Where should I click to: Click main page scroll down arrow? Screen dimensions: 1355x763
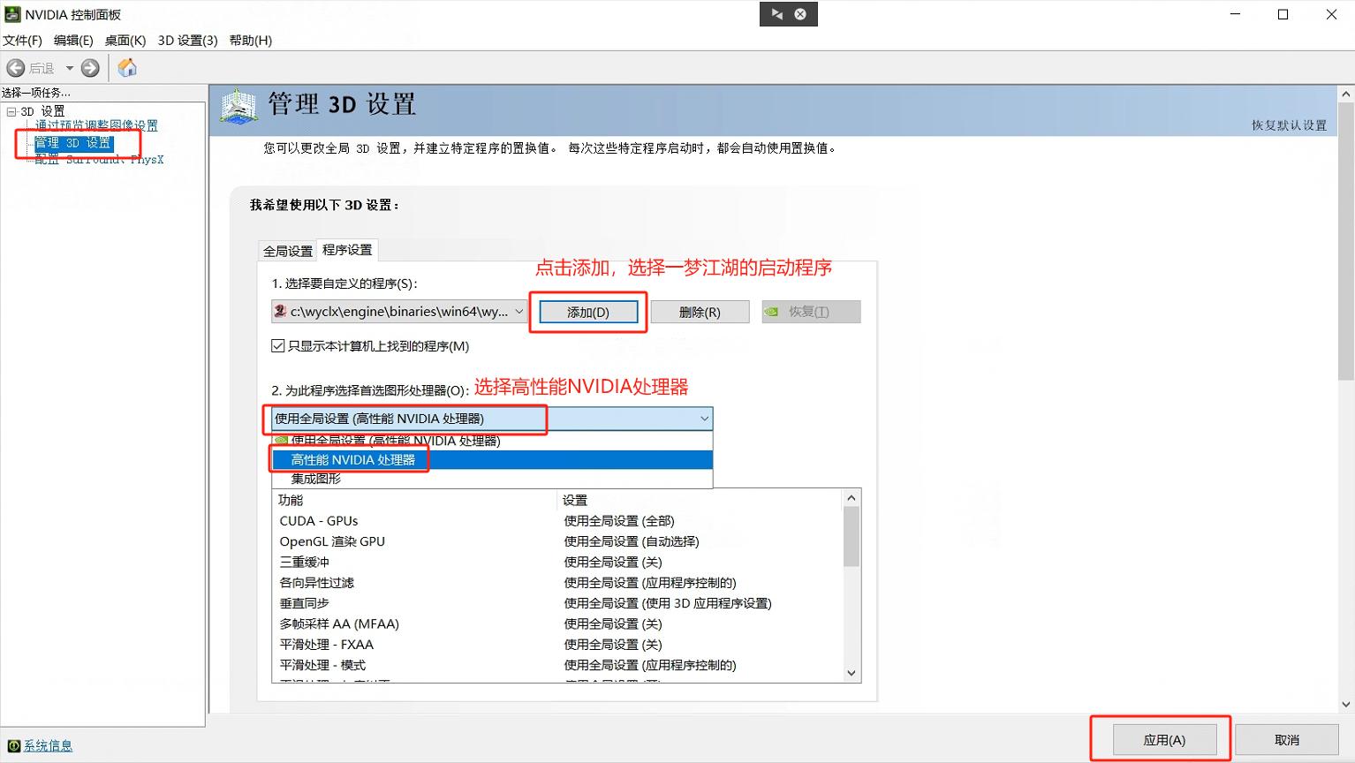pyautogui.click(x=1346, y=705)
